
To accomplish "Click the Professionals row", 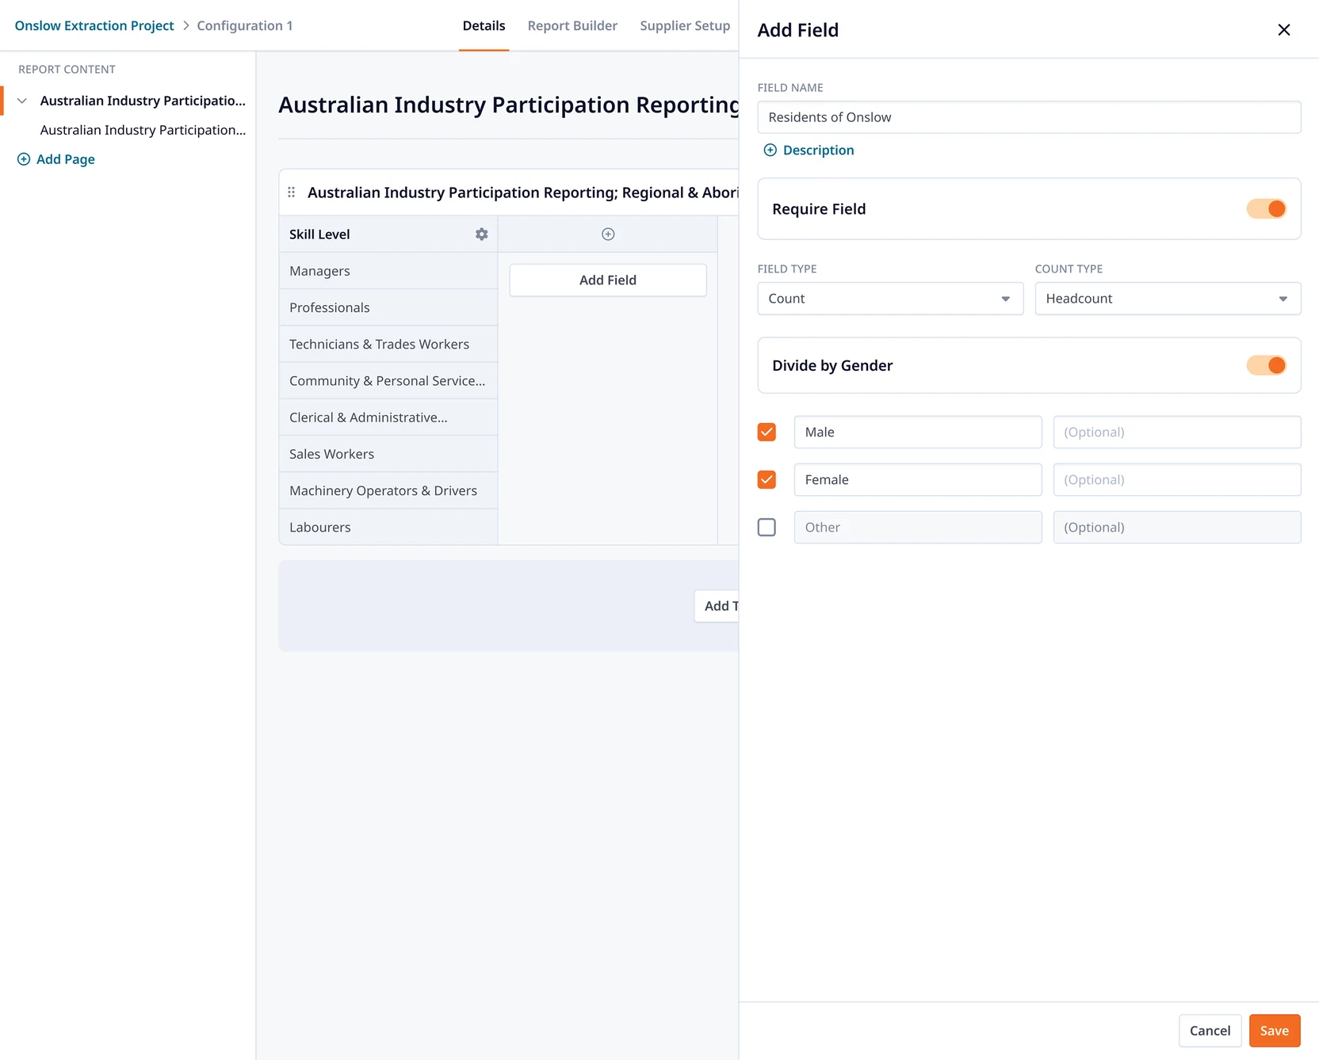I will [x=388, y=307].
